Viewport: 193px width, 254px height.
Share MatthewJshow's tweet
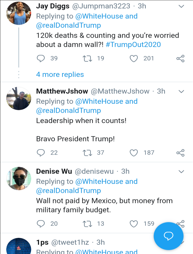(181, 153)
